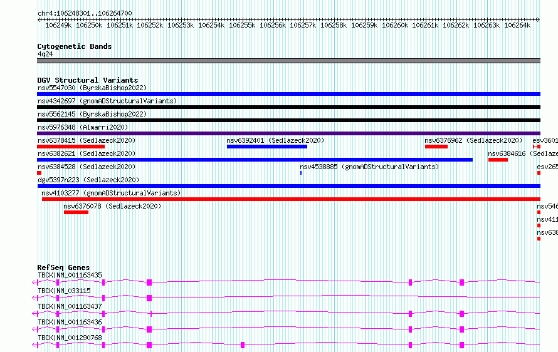Click the 106252k ruler position

tap(150, 25)
